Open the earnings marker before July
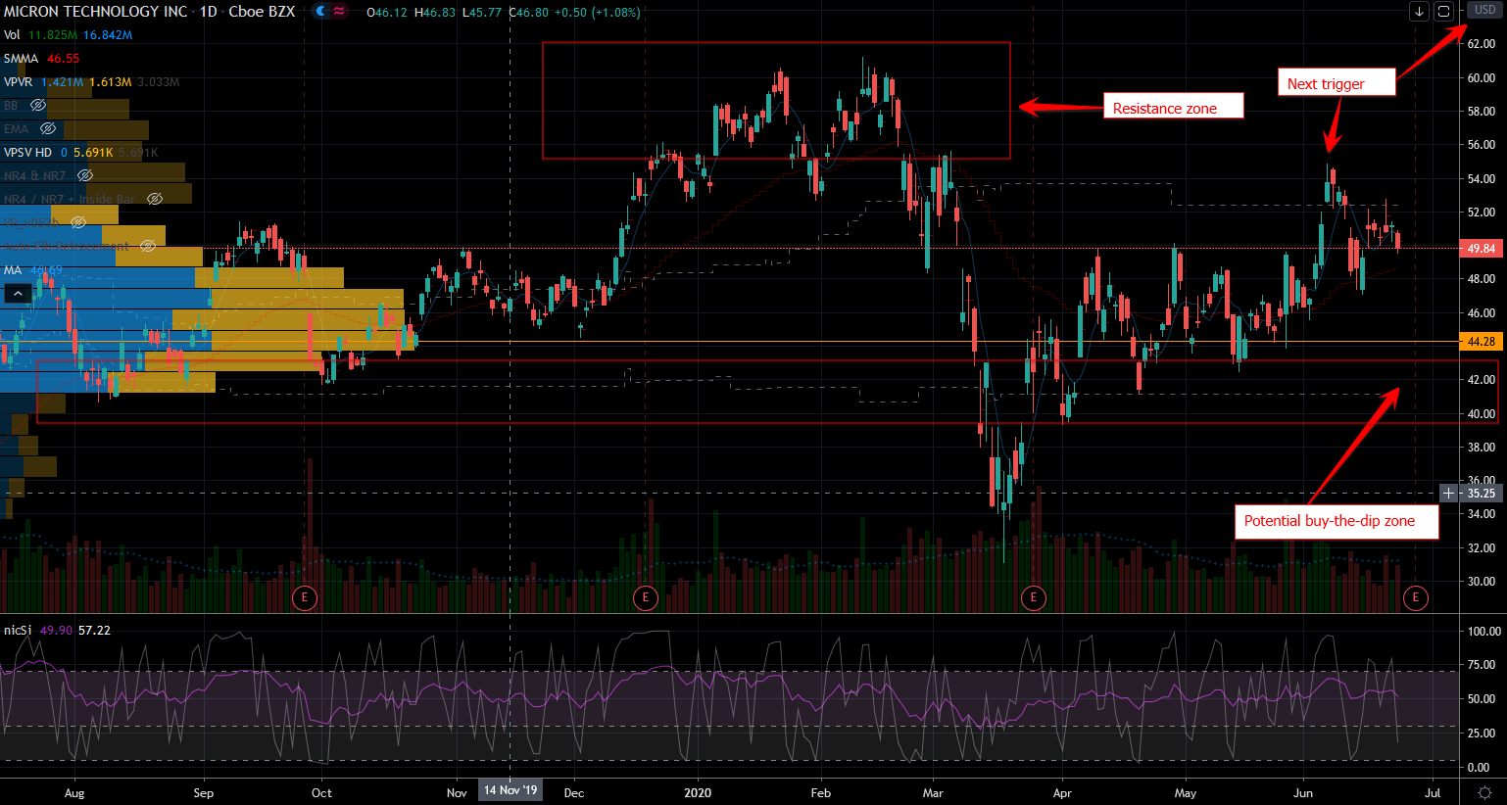 click(x=1415, y=596)
